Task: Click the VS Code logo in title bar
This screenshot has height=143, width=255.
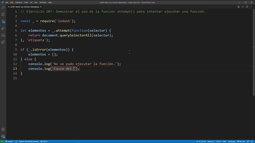Action: pos(2,2)
